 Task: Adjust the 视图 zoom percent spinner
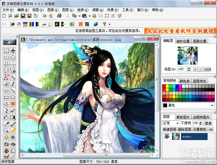(189, 69)
